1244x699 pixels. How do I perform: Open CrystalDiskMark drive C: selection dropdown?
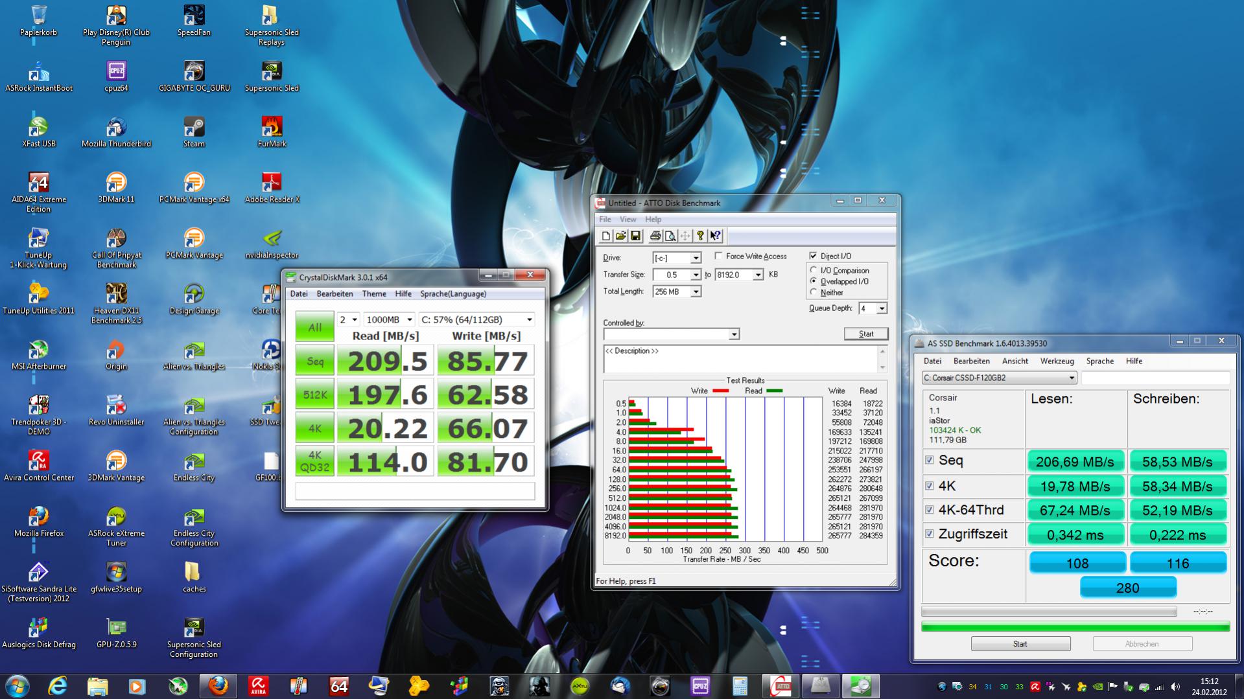476,319
